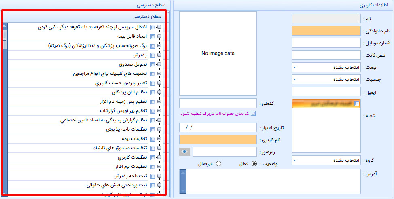This screenshot has height=199, width=394.
Task: Click the رمزعبور password field
Action: pyautogui.click(x=225, y=152)
